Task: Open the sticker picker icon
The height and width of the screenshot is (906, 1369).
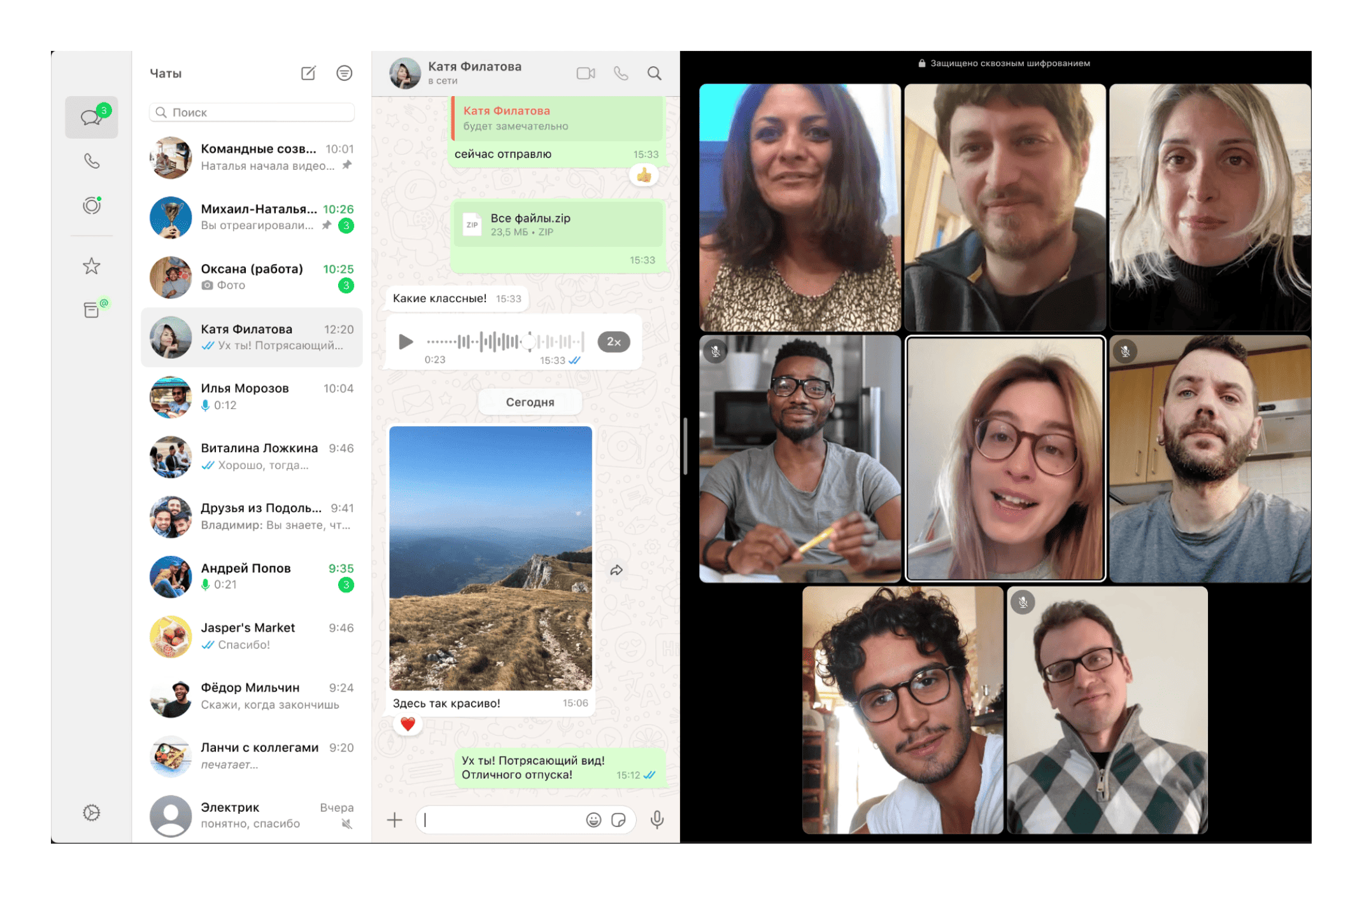Action: (x=618, y=820)
